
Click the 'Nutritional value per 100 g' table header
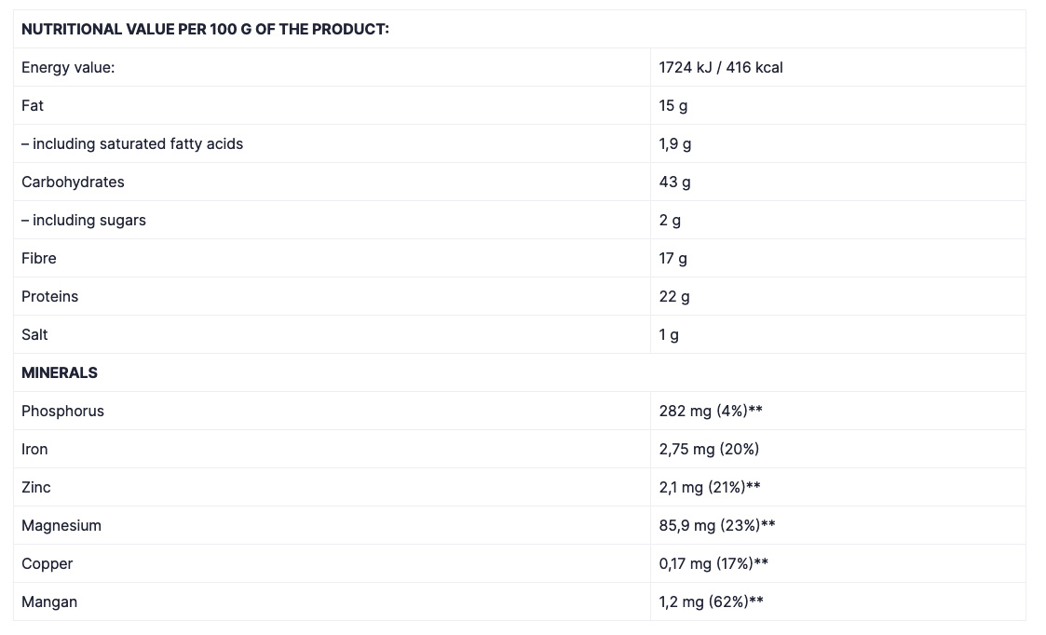[205, 30]
